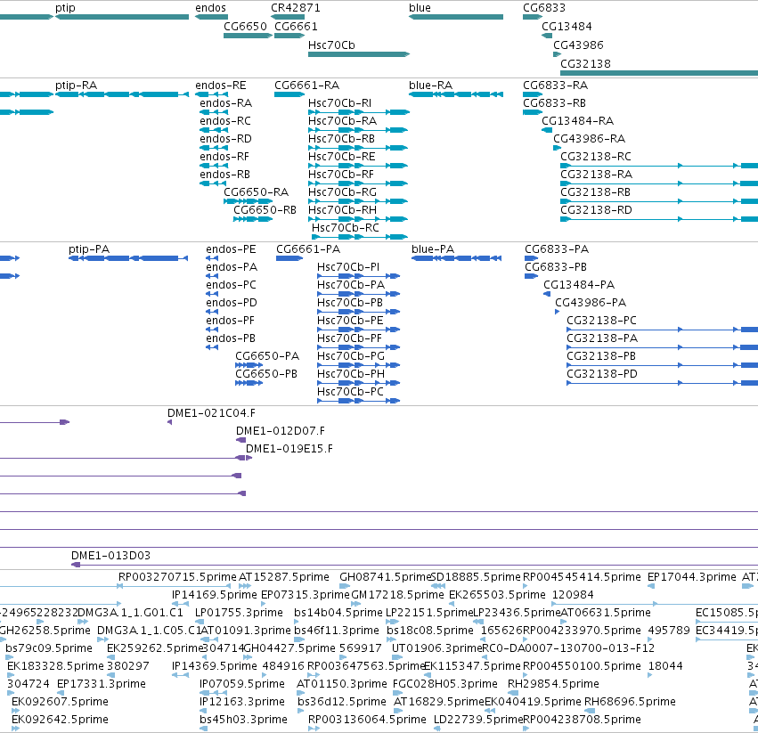
Task: Select EST RP003270715.5prime
Action: 177,577
